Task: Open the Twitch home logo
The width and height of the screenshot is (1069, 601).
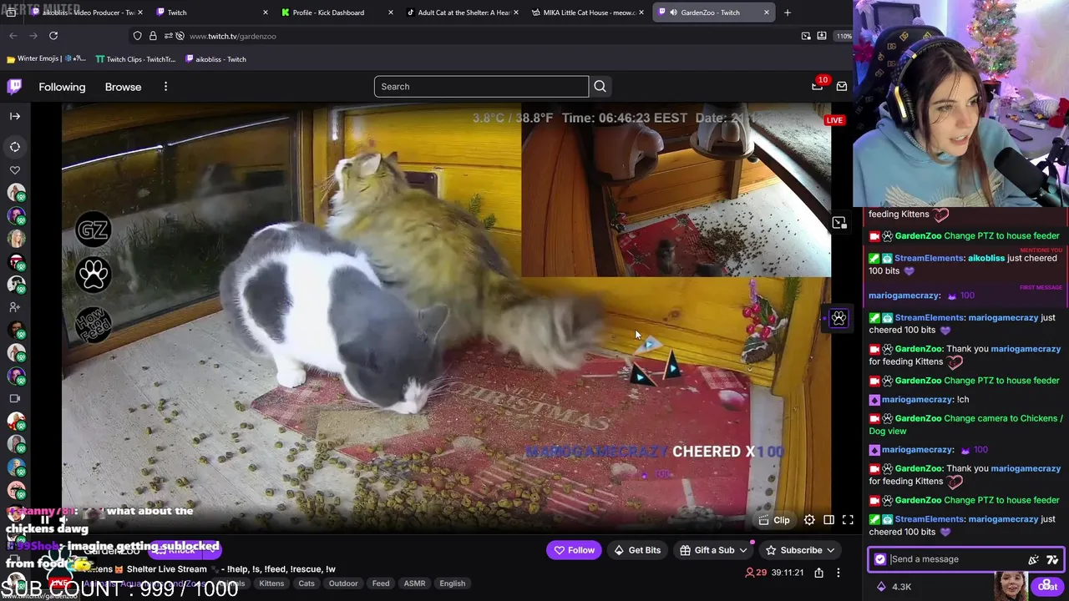Action: click(x=15, y=86)
